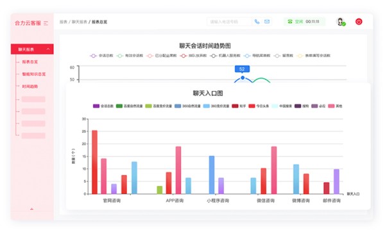Image resolution: width=385 pixels, height=232 pixels.
Task: Go to 报表 breadcrumb link
Action: [x=64, y=22]
